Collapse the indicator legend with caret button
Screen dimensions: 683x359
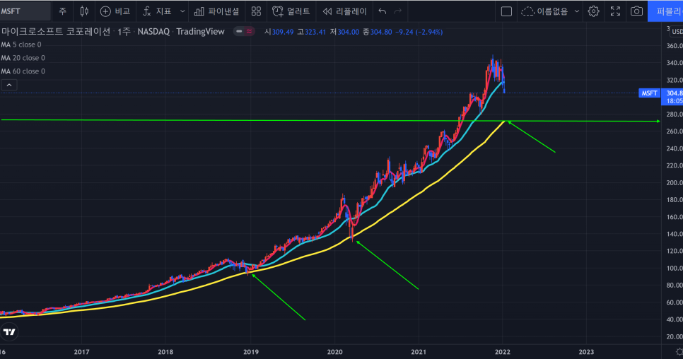[x=9, y=85]
